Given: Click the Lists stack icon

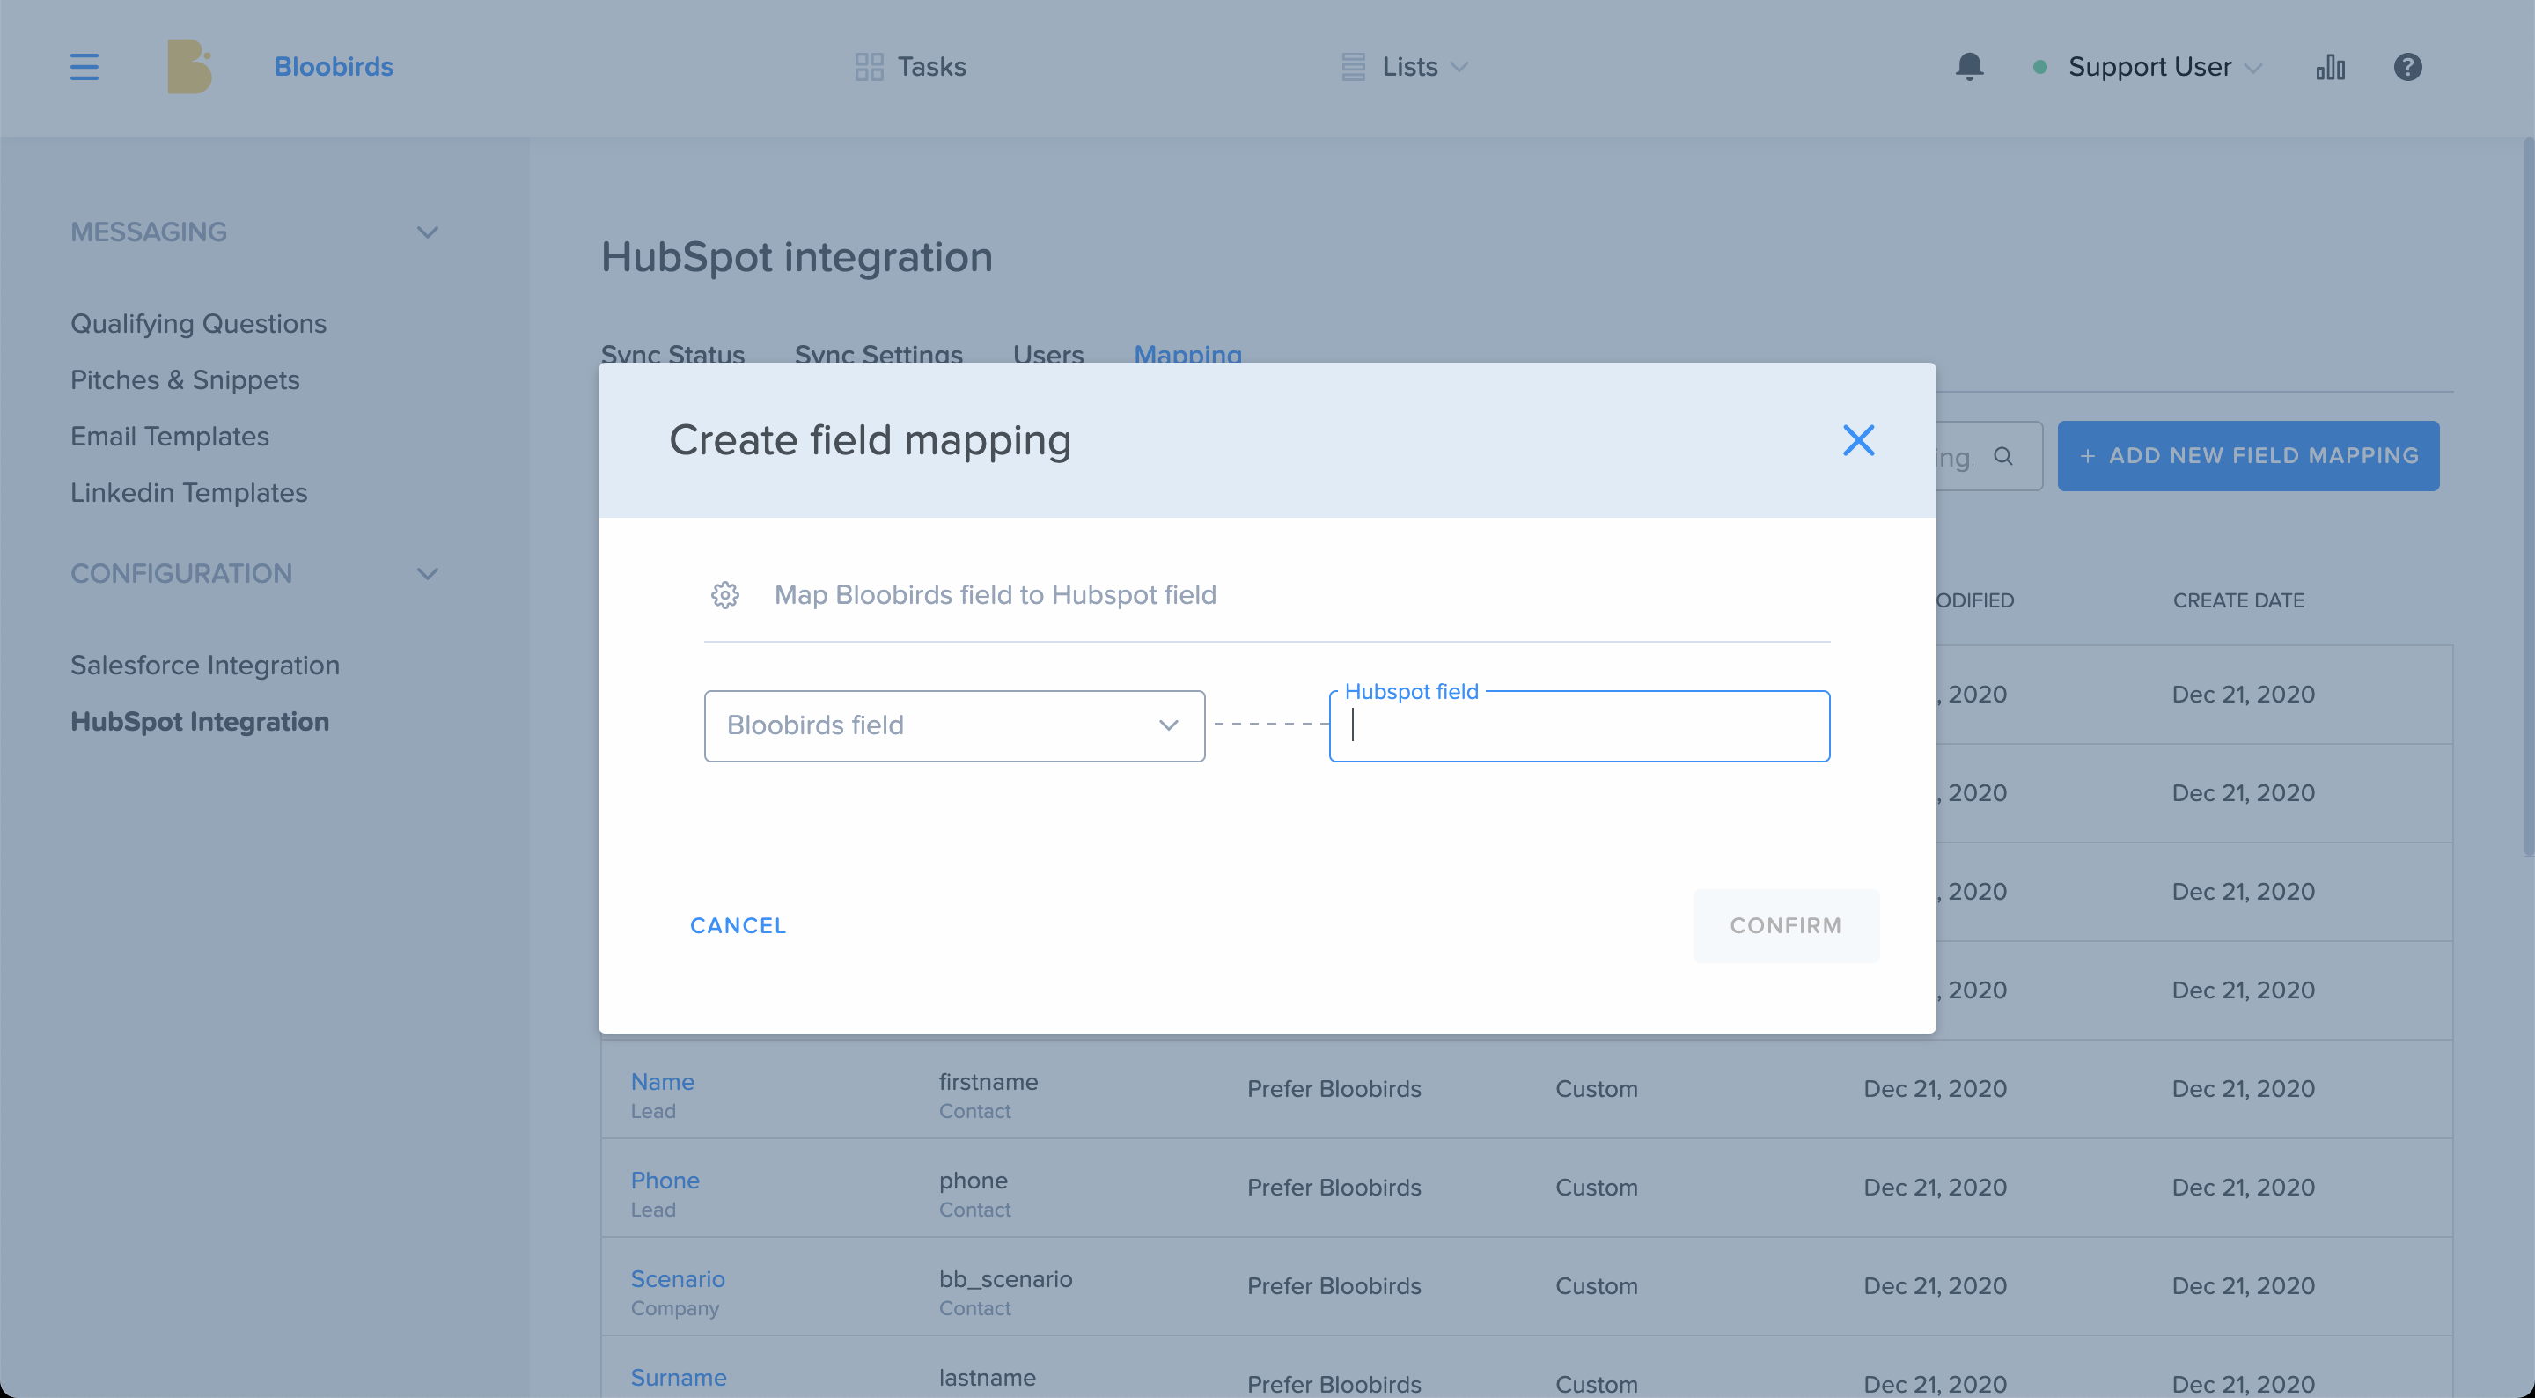Looking at the screenshot, I should [1353, 67].
